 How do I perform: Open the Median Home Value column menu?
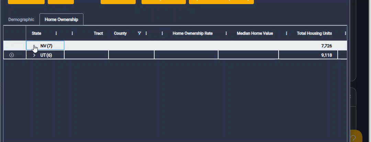[x=226, y=33]
